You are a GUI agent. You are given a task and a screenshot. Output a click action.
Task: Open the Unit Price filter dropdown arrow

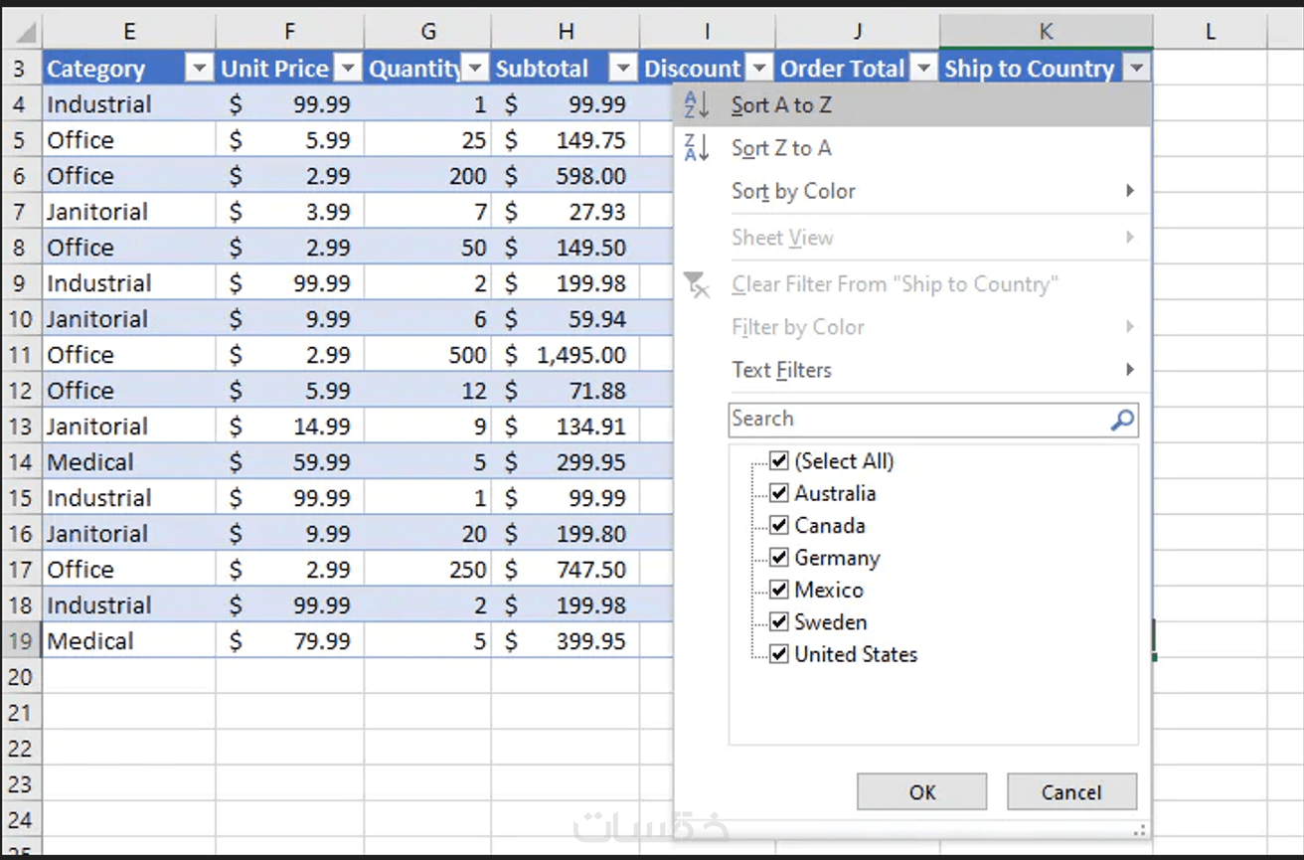pos(348,69)
